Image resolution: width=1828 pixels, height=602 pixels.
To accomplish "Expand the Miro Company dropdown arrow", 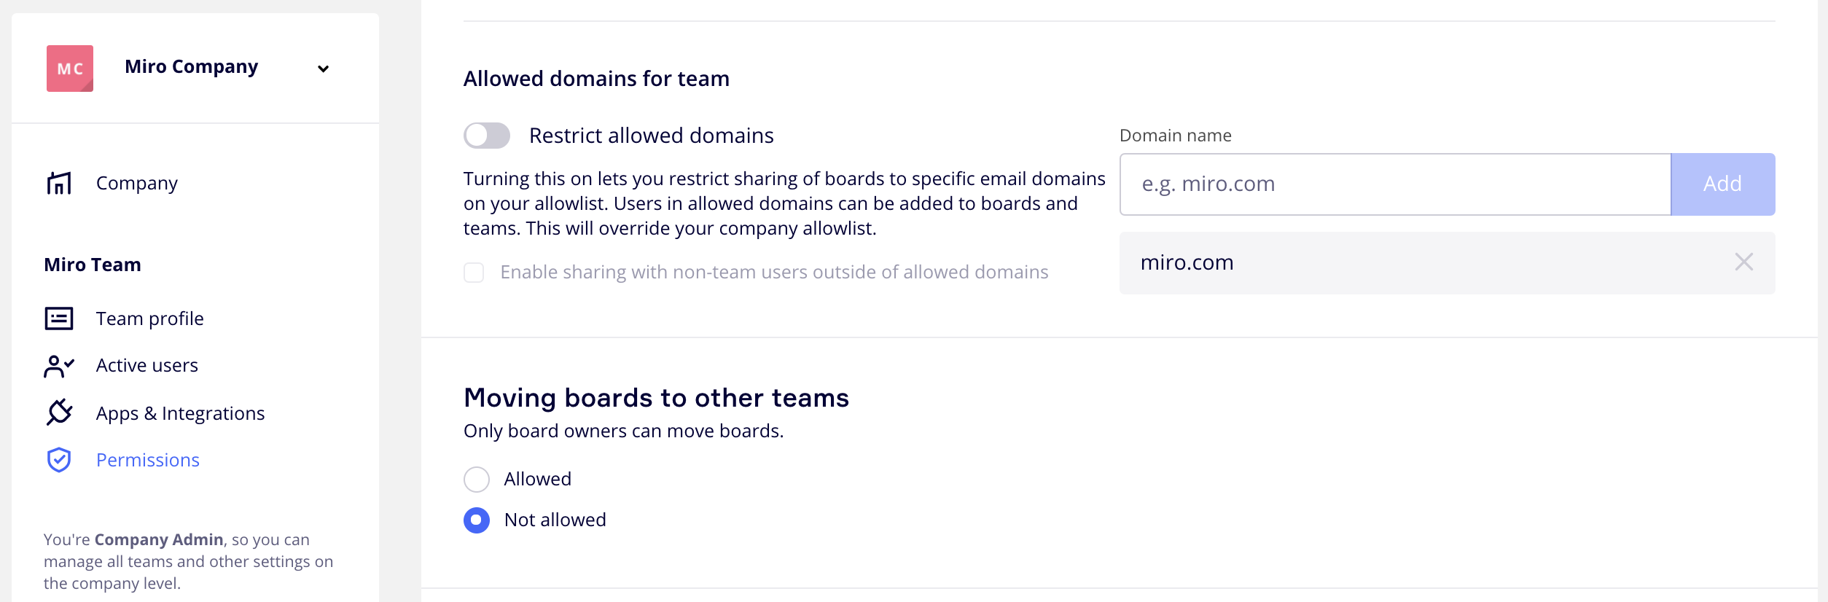I will pyautogui.click(x=323, y=69).
